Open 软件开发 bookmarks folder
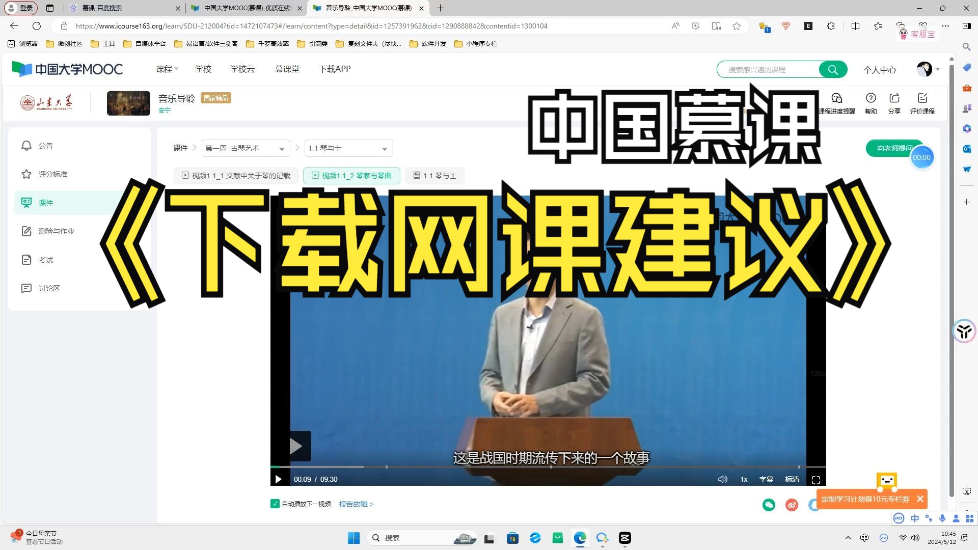 coord(428,44)
